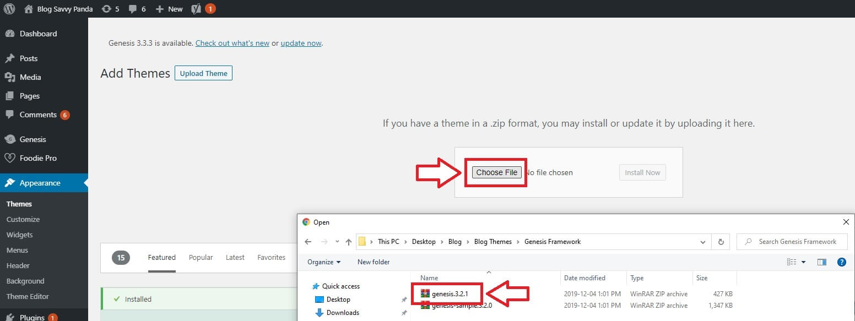Screen dimensions: 855x321
Task: Expand the Organize dropdown
Action: point(324,262)
